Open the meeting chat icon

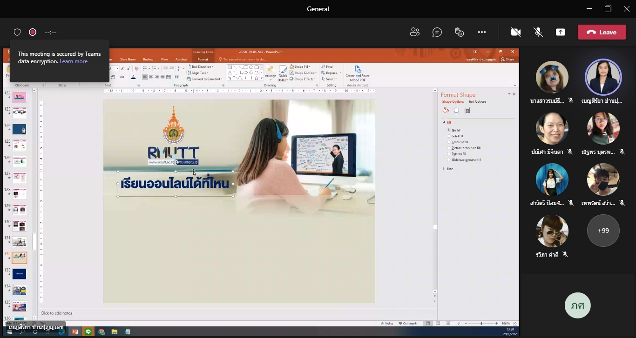point(437,32)
